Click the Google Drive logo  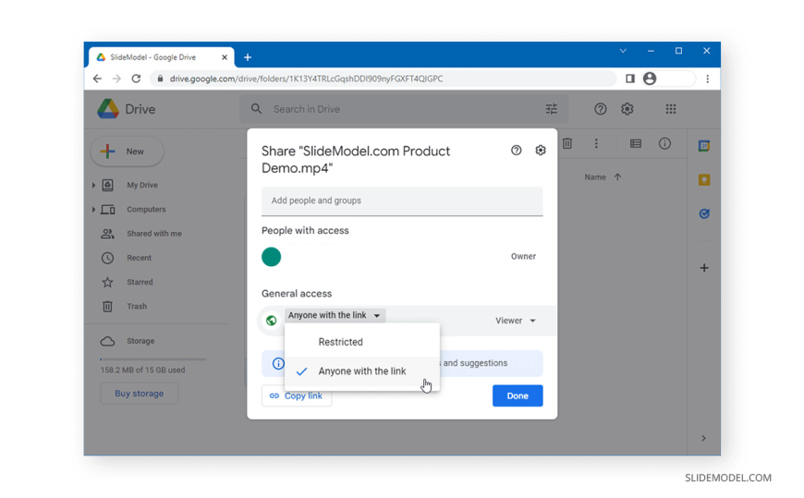click(x=108, y=109)
